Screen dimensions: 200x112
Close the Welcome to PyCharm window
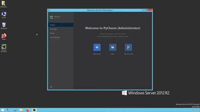(x=150, y=10)
